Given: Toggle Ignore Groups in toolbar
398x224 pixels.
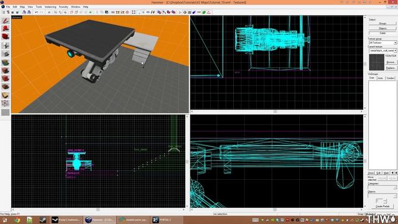Looking at the screenshot, I should (65, 12).
